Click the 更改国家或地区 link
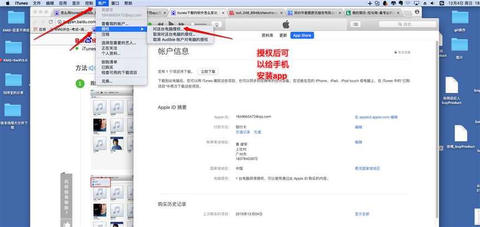 (x=367, y=169)
